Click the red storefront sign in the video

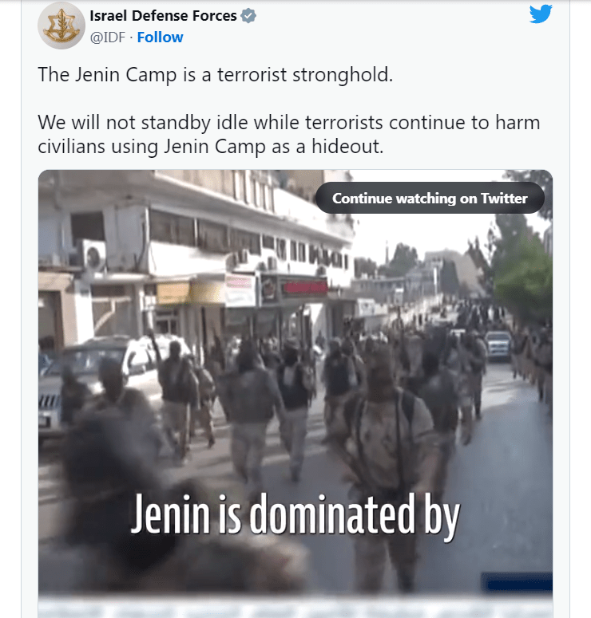tap(304, 287)
